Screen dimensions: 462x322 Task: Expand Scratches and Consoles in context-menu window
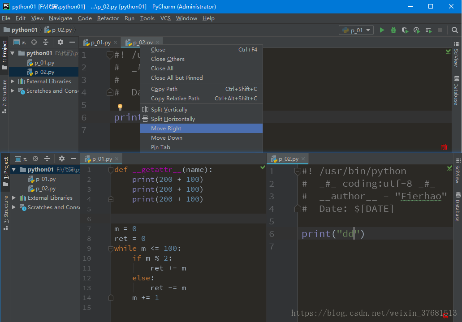tap(13, 91)
